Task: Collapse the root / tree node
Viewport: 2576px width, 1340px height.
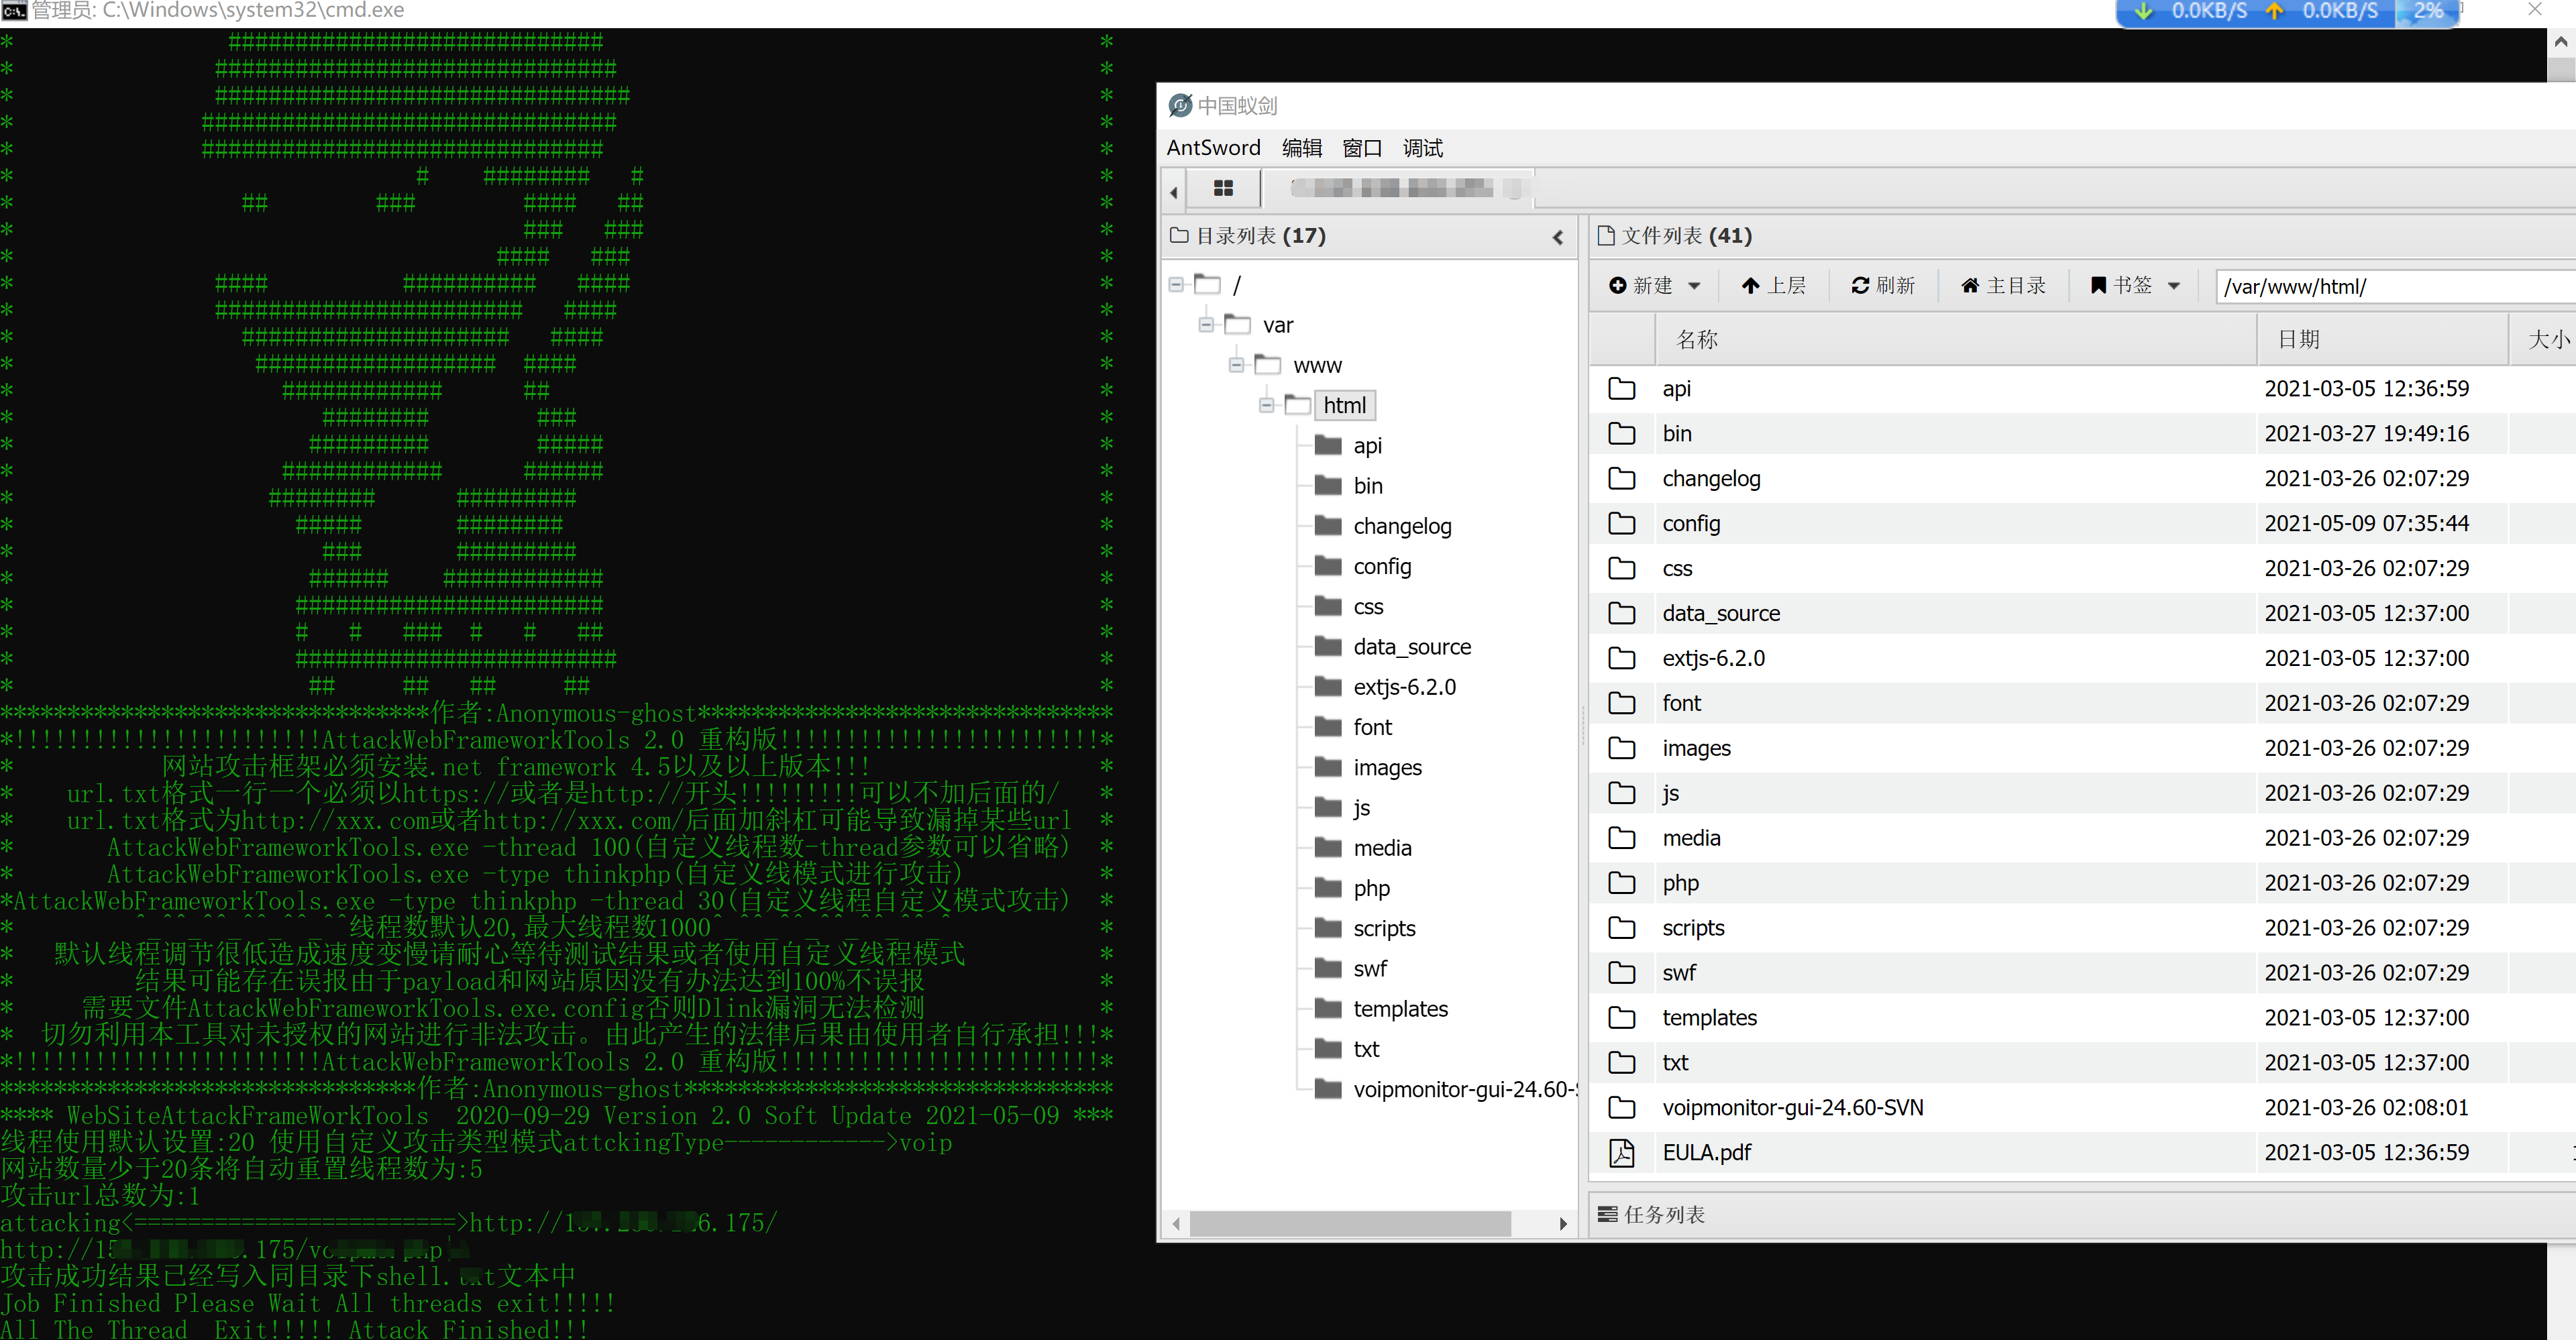Action: click(x=1176, y=285)
